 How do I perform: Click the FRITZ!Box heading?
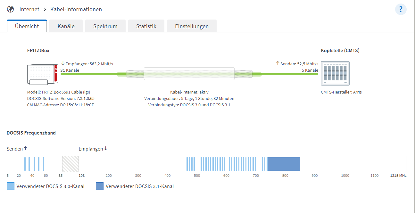click(x=38, y=51)
